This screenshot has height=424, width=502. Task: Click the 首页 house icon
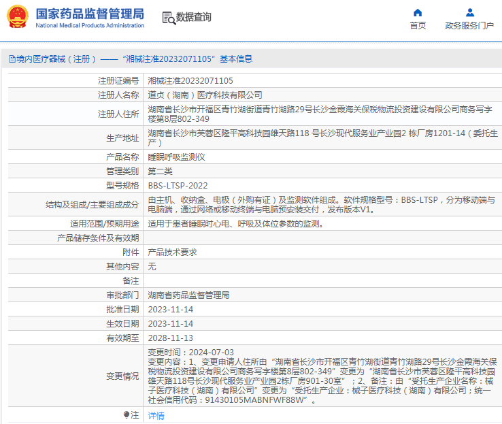pos(418,12)
